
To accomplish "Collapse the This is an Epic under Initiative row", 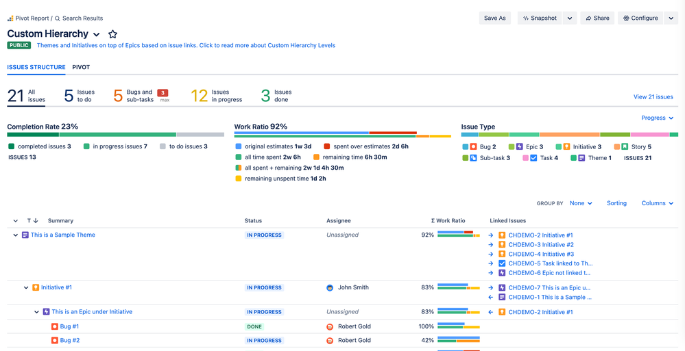I will point(37,312).
